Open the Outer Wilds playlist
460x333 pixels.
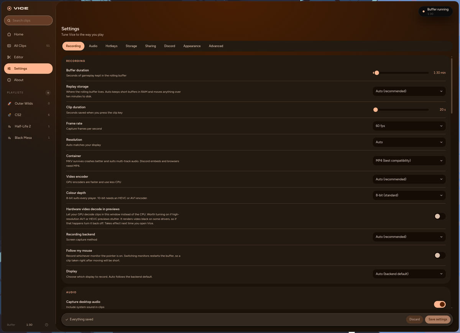(x=28, y=104)
